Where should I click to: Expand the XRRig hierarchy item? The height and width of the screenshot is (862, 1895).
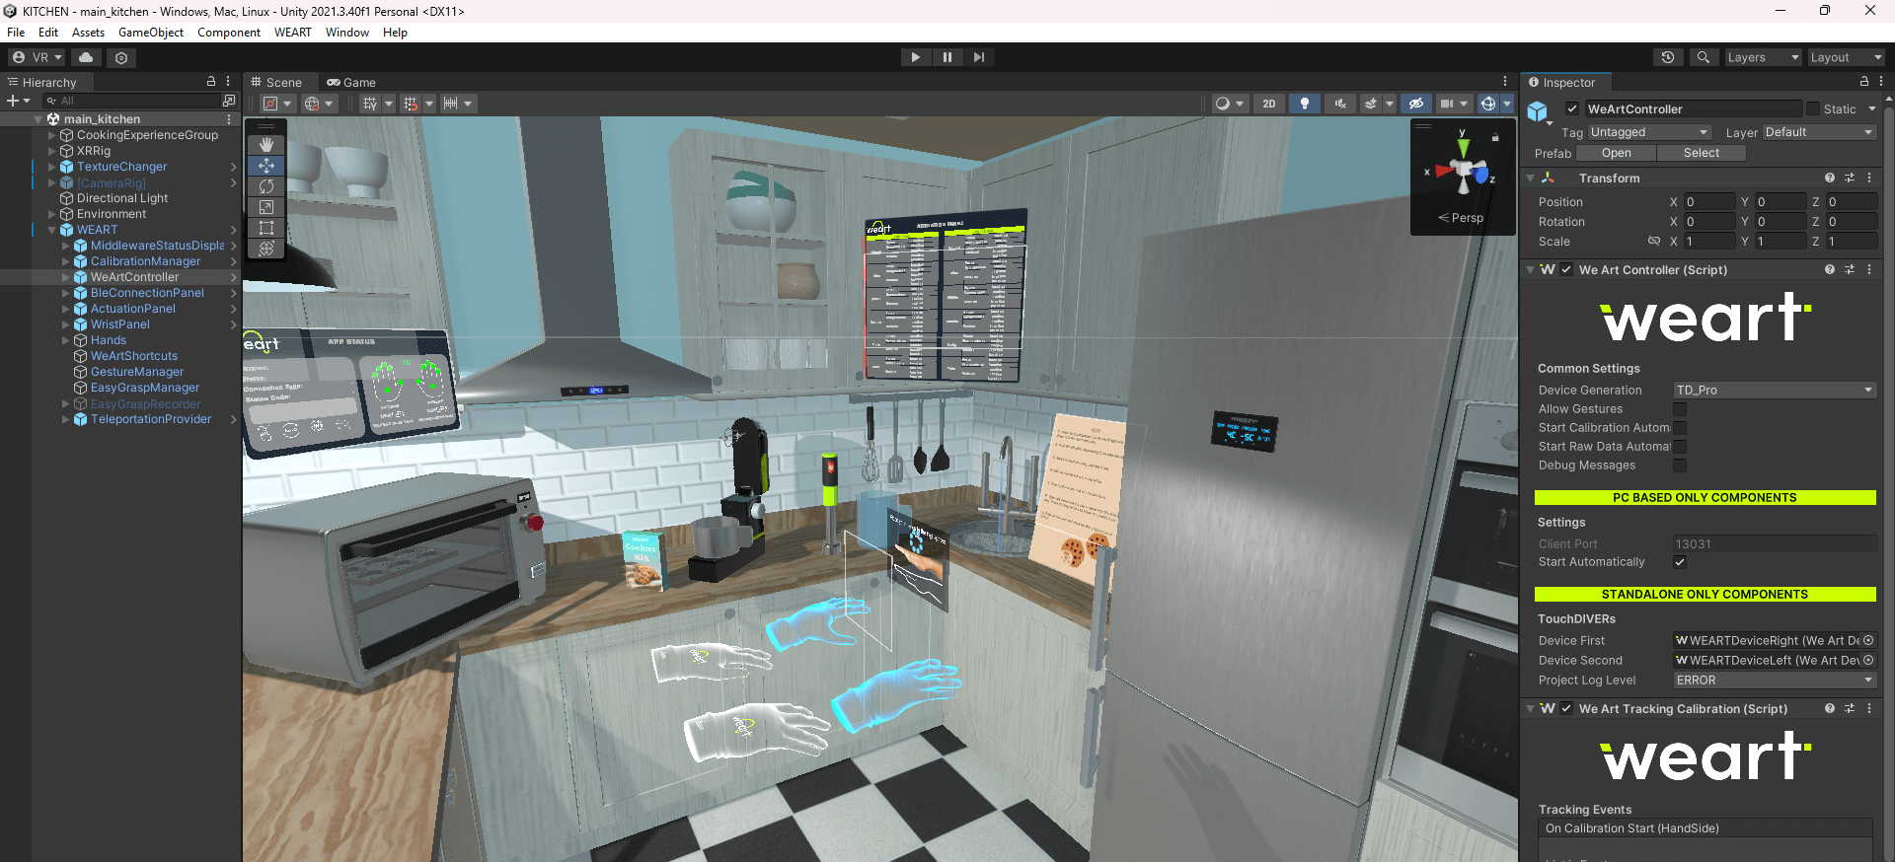[x=52, y=151]
